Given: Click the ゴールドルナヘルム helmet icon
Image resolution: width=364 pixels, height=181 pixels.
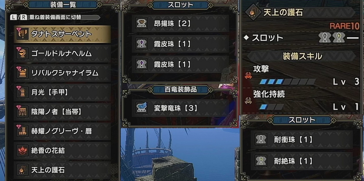Looking at the screenshot, I should click(x=23, y=53).
